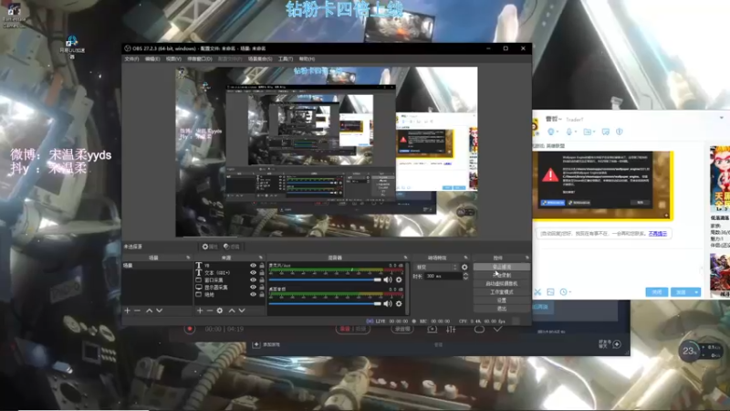Expand file transfer options arrow in QQ
The height and width of the screenshot is (411, 730).
[594, 132]
